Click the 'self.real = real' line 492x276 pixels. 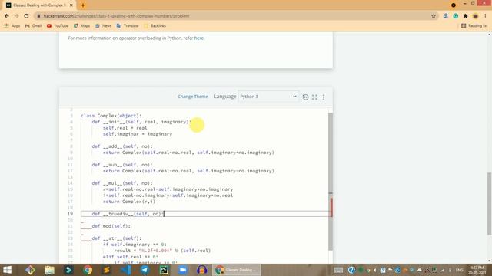click(x=125, y=128)
